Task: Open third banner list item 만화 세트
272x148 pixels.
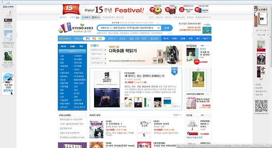Action: tap(98, 58)
